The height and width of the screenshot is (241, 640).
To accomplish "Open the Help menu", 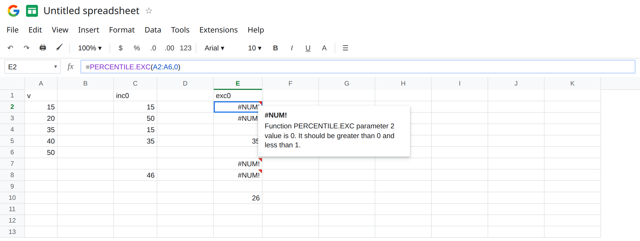I will pyautogui.click(x=256, y=30).
